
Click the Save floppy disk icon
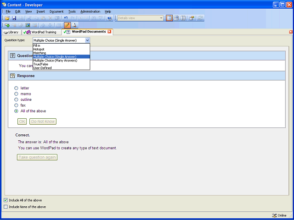click(14, 18)
